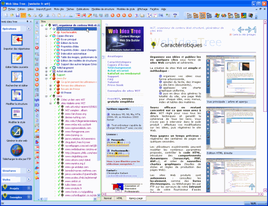
Task: Toggle green checkmark beside Téléchargement
Action: click(x=50, y=67)
